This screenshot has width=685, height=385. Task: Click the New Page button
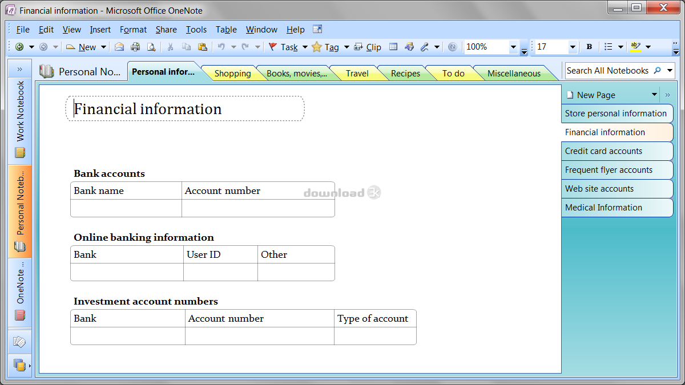pyautogui.click(x=595, y=95)
